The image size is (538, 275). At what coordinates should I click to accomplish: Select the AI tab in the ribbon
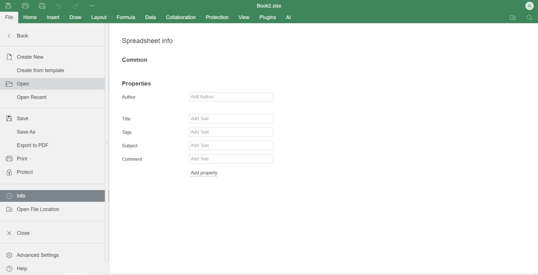[288, 17]
